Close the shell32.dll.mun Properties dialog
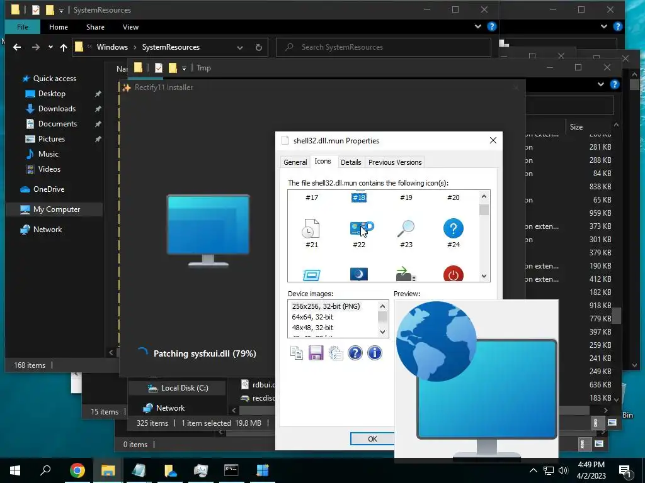This screenshot has width=645, height=483. point(493,140)
